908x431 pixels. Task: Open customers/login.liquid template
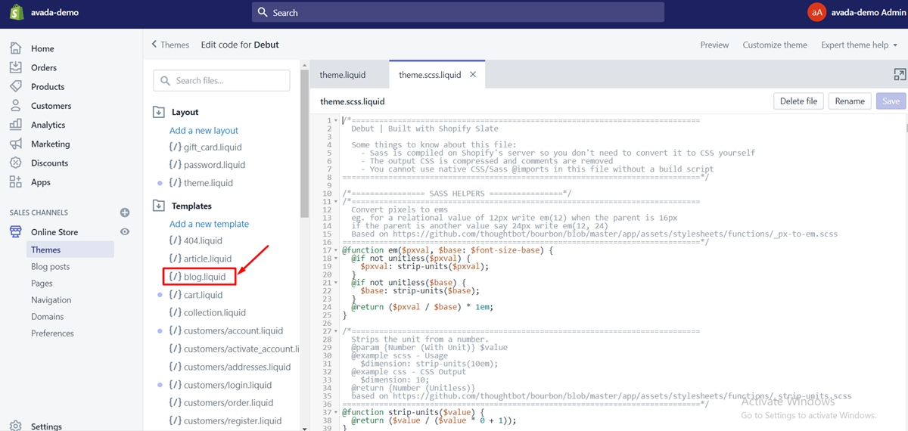[x=220, y=385]
